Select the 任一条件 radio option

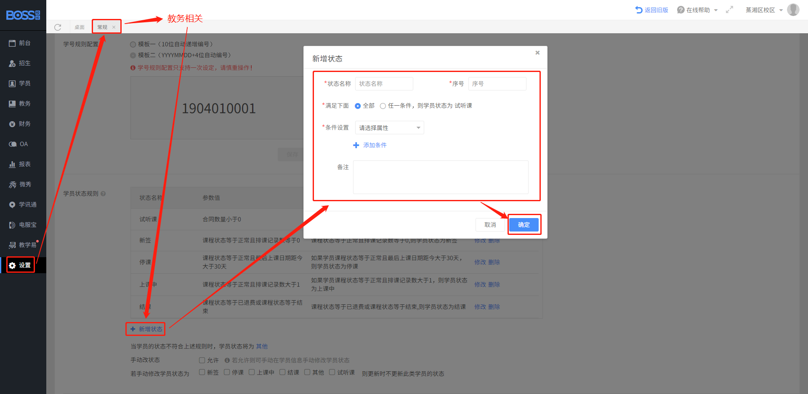click(x=383, y=106)
